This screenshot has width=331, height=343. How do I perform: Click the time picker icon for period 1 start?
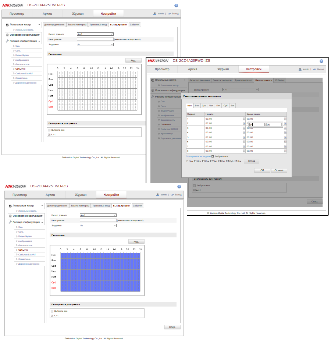(244, 119)
